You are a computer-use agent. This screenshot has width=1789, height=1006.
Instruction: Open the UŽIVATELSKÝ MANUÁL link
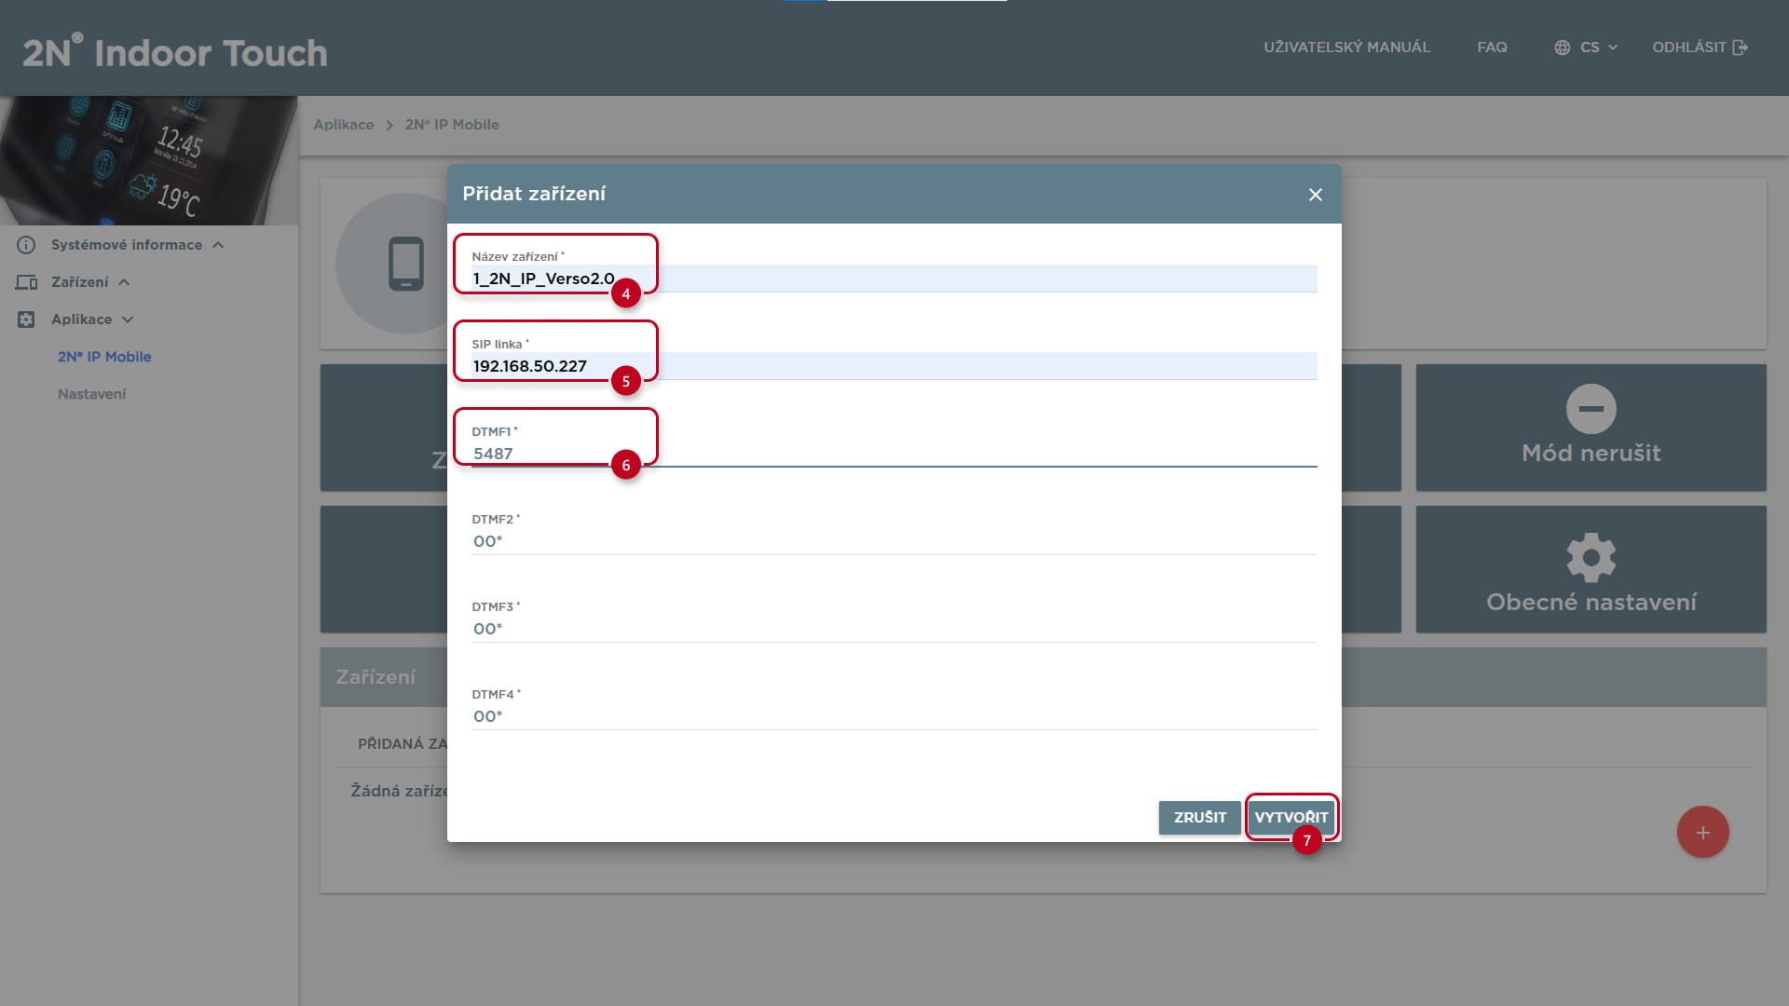click(x=1346, y=47)
